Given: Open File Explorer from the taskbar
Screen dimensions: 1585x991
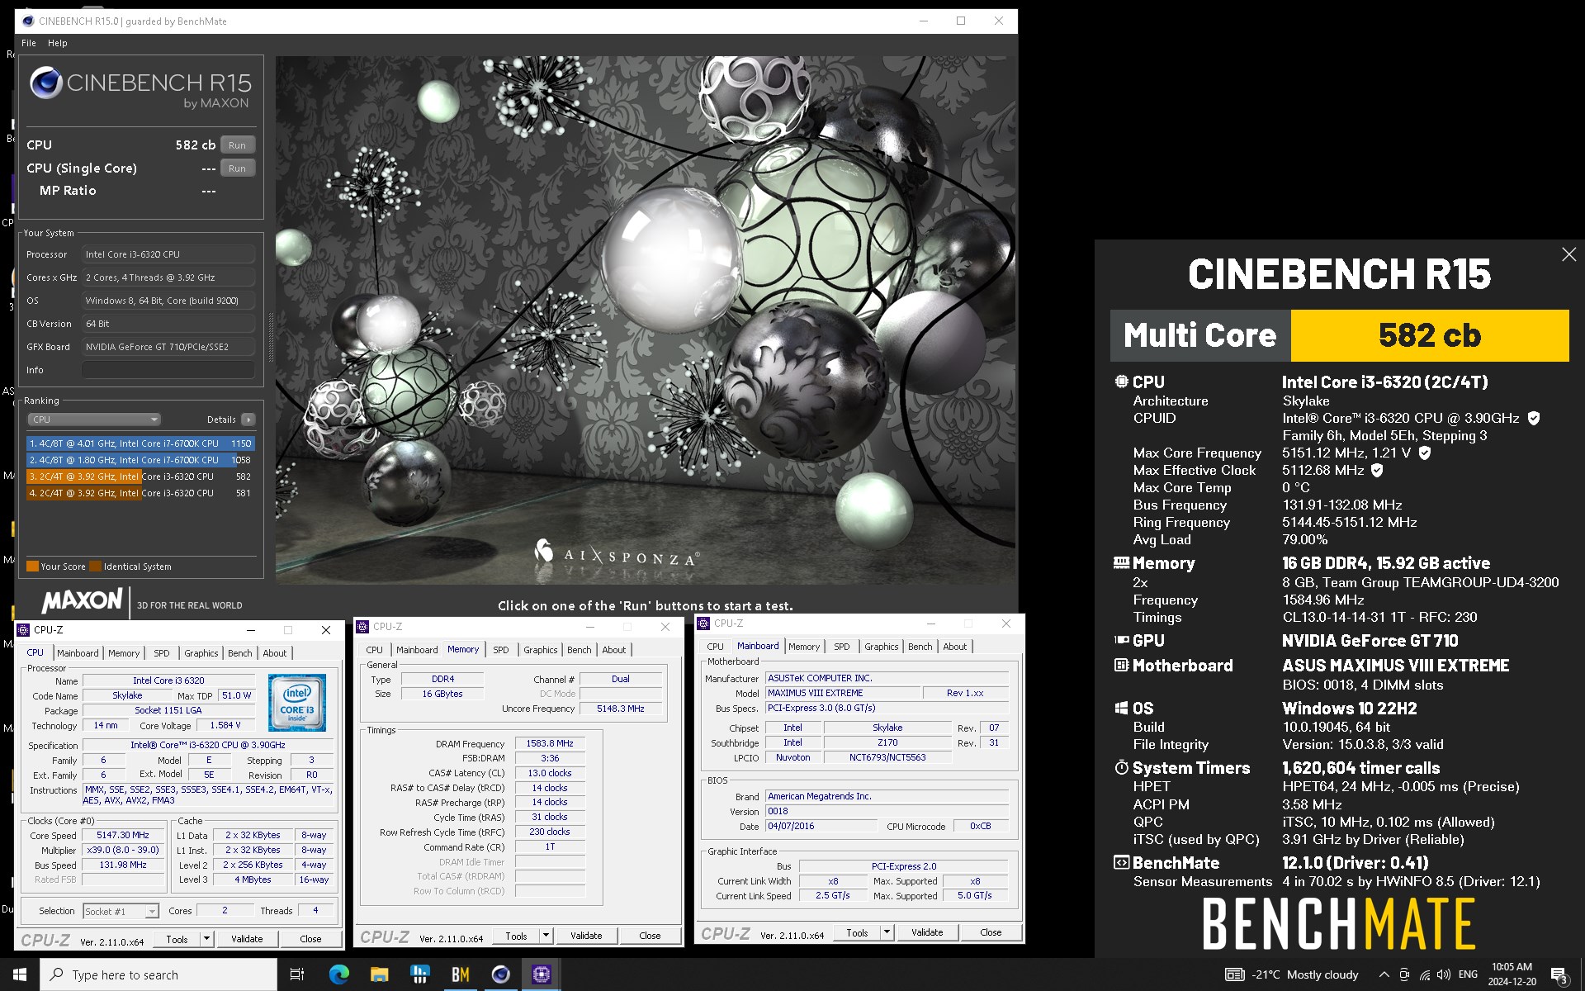Looking at the screenshot, I should coord(379,974).
